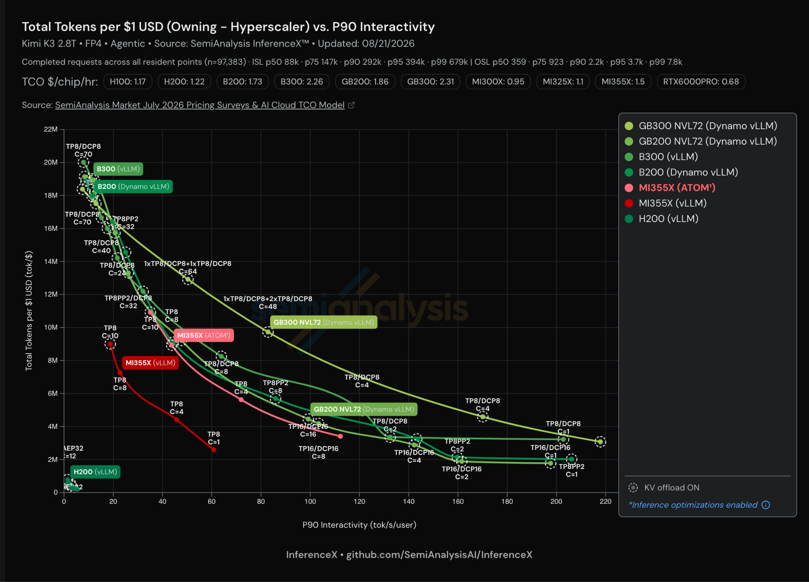809x582 pixels.
Task: Click the 'TCO $/chip/hr:' label
Action: (x=60, y=82)
